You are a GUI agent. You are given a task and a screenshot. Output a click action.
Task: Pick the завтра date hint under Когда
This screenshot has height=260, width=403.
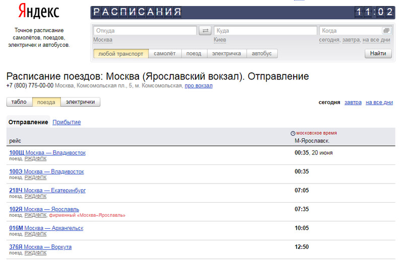(351, 40)
